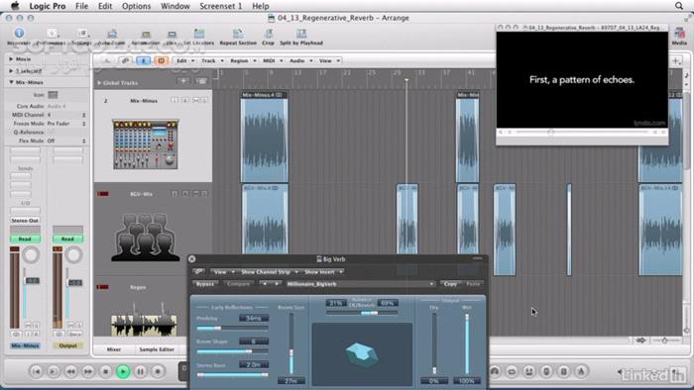Toggle the Q-Reference checkbox
Image resolution: width=694 pixels, height=390 pixels.
[51, 132]
